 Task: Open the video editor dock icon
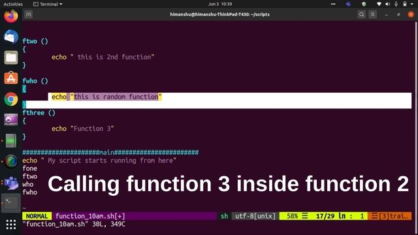pos(11,119)
